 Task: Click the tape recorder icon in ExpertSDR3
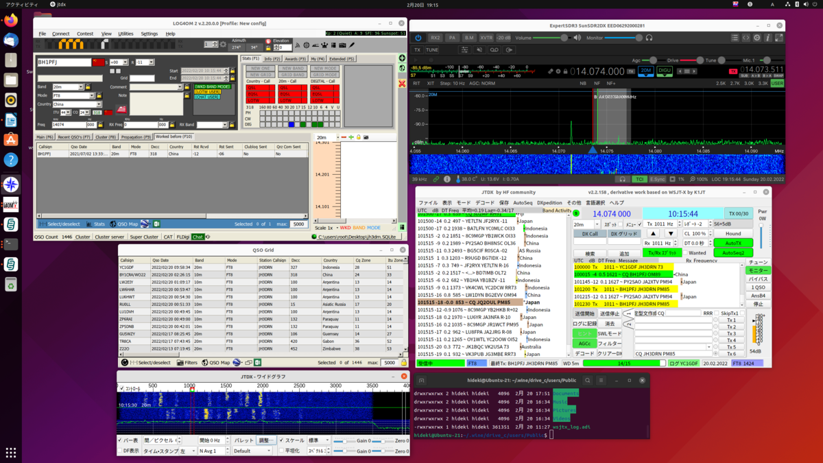tap(494, 50)
